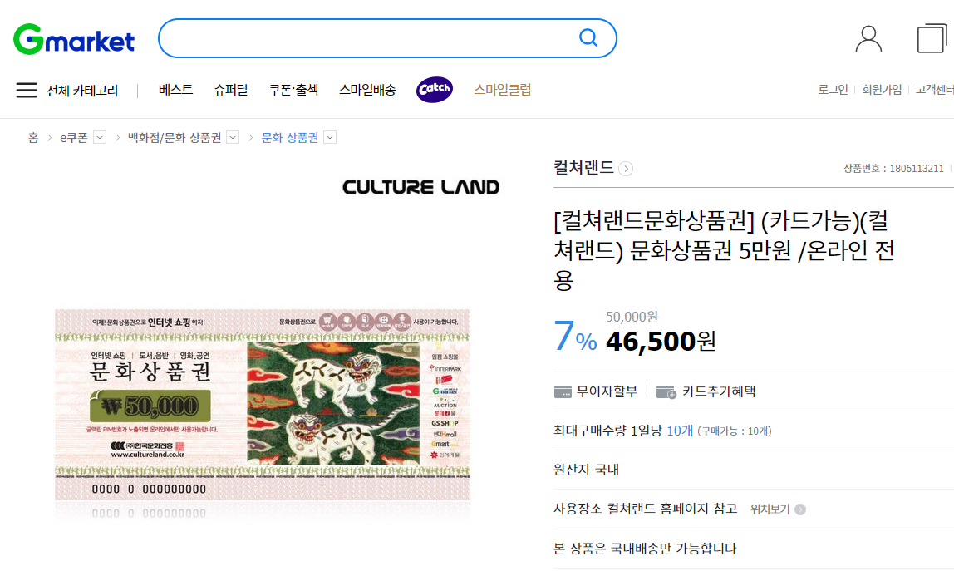Open the 스마일클럽 link
Image resolution: width=954 pixels, height=571 pixels.
(x=503, y=90)
